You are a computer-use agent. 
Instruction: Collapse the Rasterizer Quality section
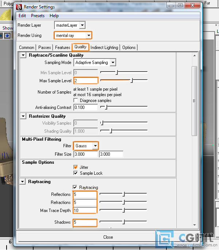click(x=23, y=116)
